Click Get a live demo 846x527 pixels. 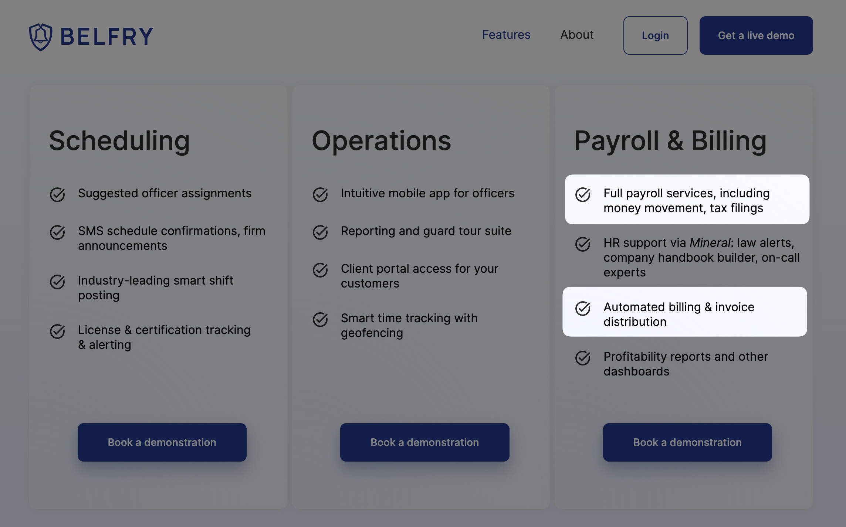tap(756, 35)
